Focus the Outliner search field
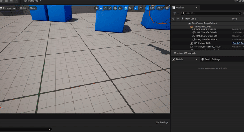The width and height of the screenshot is (244, 132). [211, 13]
